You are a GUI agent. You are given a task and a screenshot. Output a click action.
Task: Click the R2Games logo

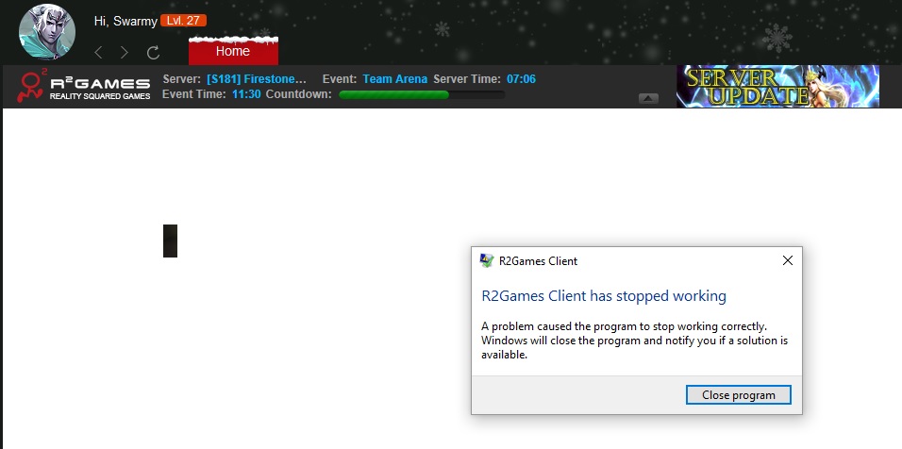tap(85, 87)
